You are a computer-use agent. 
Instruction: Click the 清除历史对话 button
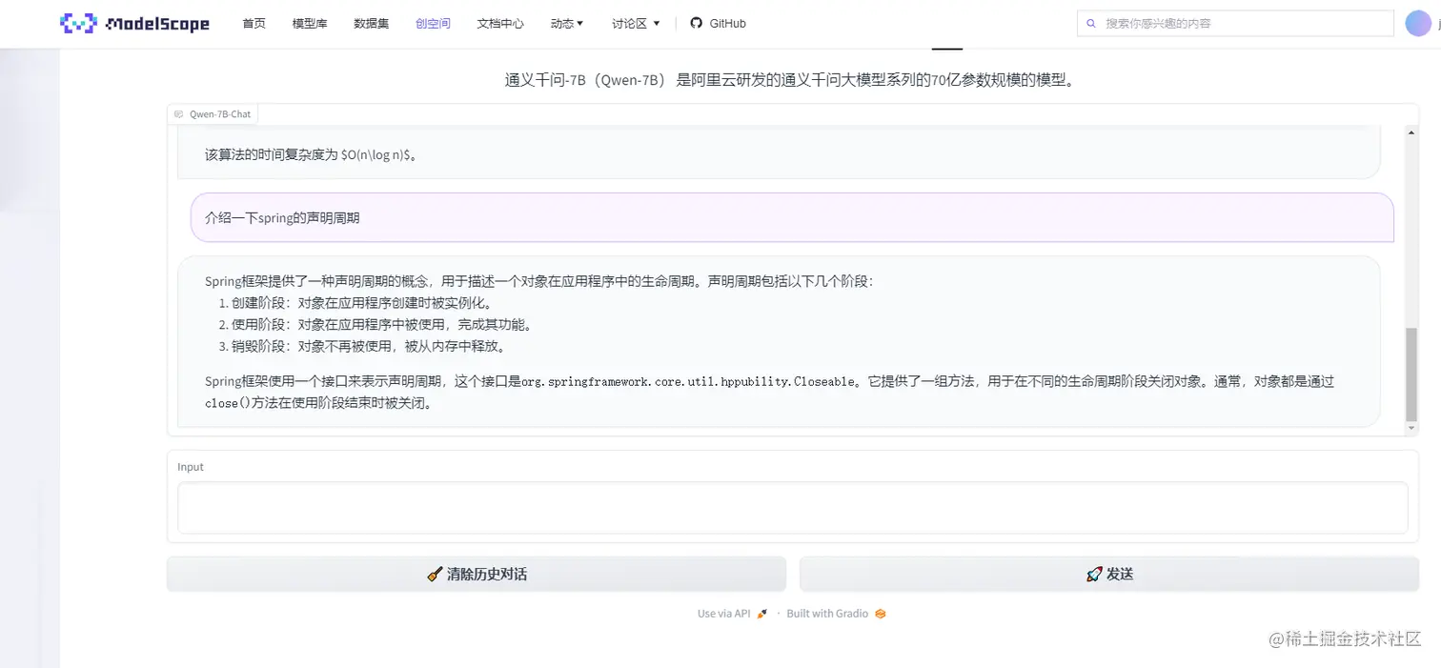coord(477,575)
